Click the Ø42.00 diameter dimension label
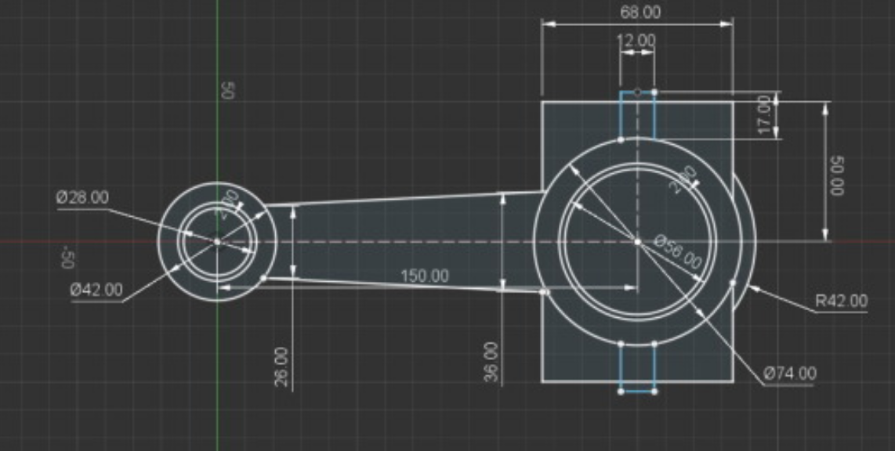 (96, 290)
